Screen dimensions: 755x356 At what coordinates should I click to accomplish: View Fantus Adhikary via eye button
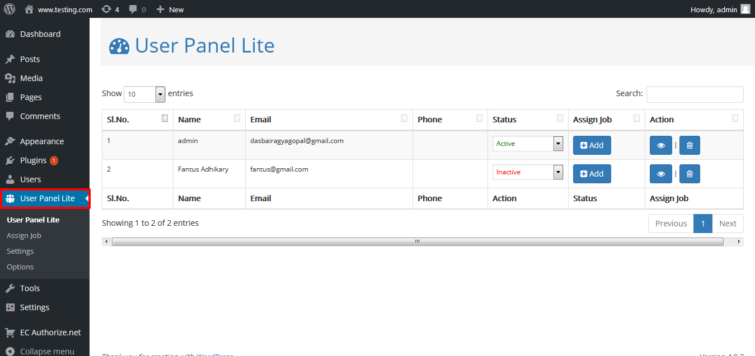[661, 174]
